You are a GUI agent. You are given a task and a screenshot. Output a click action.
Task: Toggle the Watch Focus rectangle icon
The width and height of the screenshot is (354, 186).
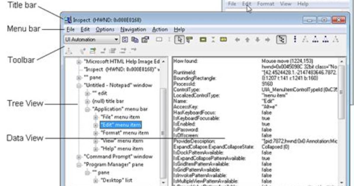pos(159,40)
